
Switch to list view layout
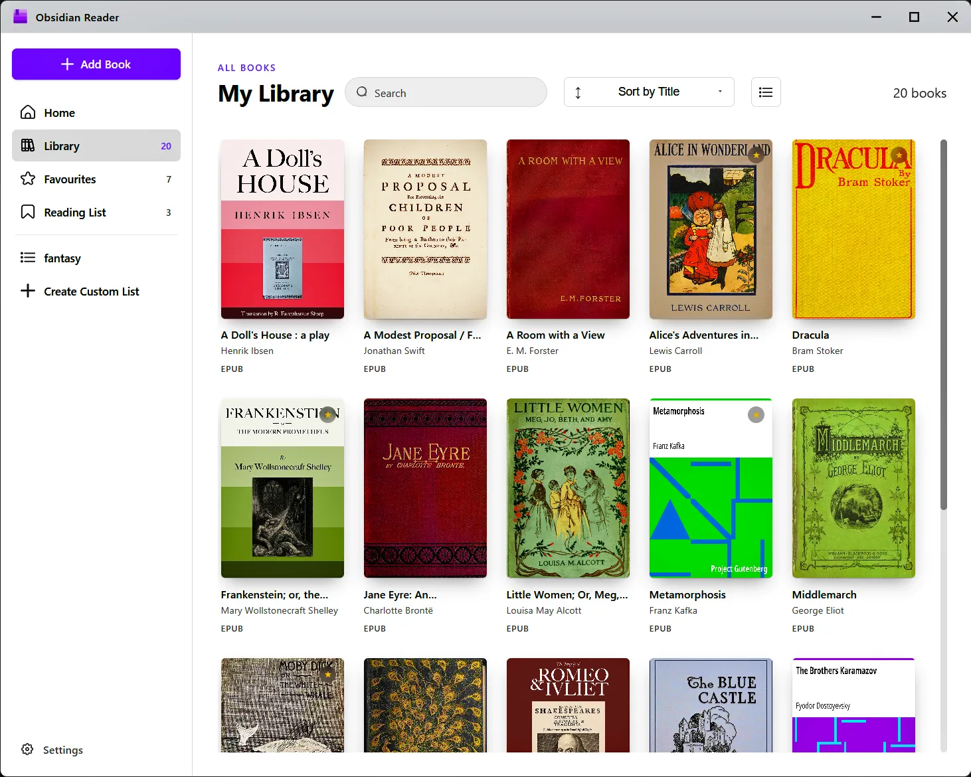[766, 92]
